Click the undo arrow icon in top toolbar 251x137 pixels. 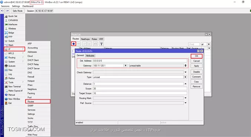tap(2, 11)
